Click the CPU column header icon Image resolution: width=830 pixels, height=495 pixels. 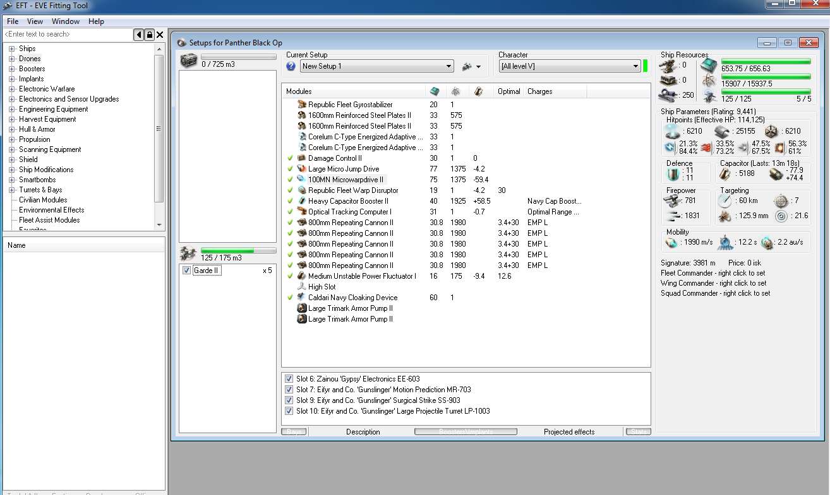(x=435, y=91)
